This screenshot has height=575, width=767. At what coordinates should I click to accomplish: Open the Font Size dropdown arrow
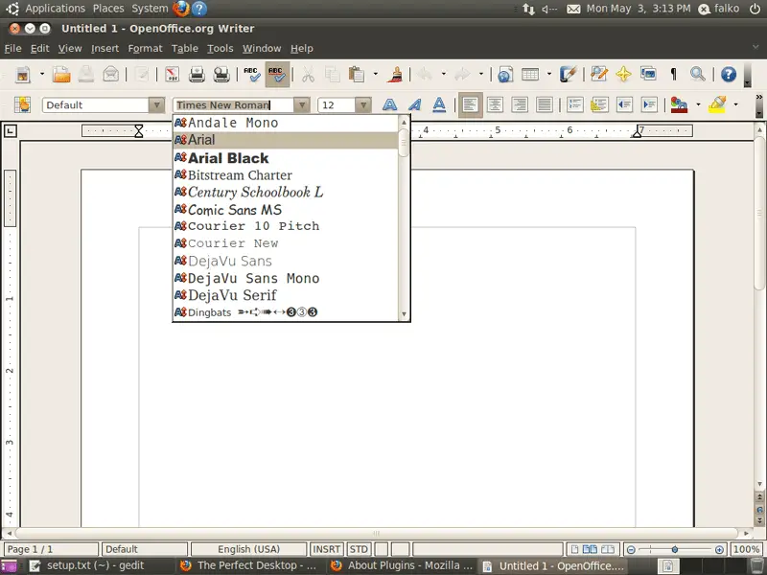click(x=363, y=104)
